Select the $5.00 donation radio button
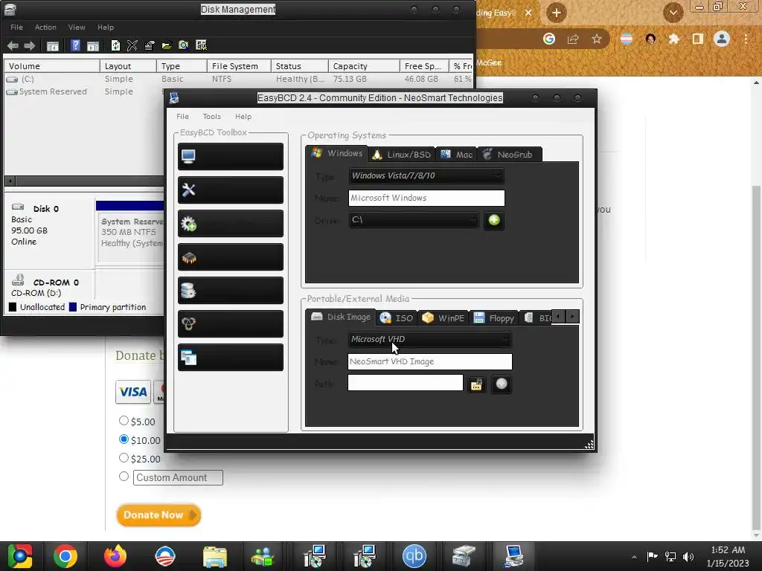This screenshot has width=762, height=571. coord(124,421)
